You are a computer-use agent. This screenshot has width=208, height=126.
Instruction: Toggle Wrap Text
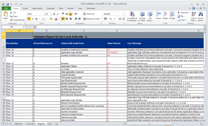[x=89, y=14]
